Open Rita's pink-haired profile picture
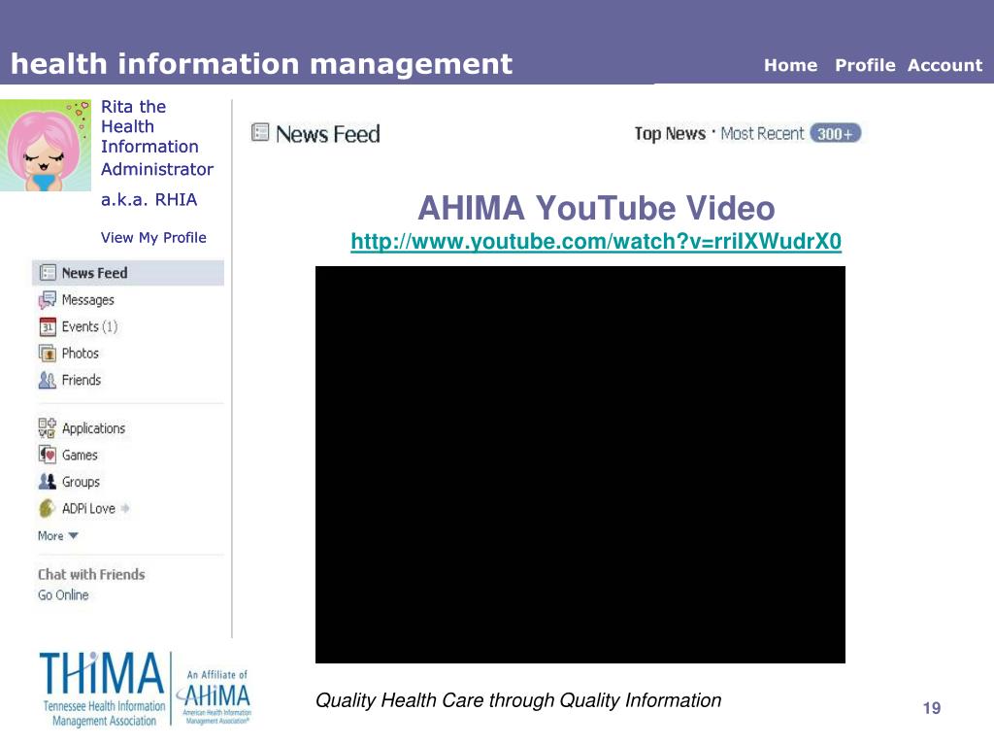 coord(46,146)
